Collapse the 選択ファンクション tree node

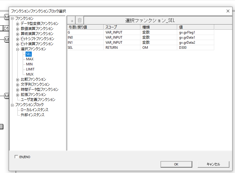coord(18,49)
